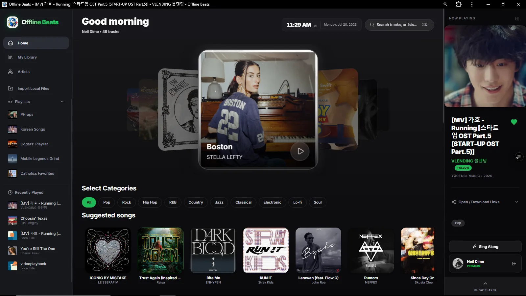This screenshot has width=526, height=296.
Task: Click the now playing album artwork
Action: [485, 66]
